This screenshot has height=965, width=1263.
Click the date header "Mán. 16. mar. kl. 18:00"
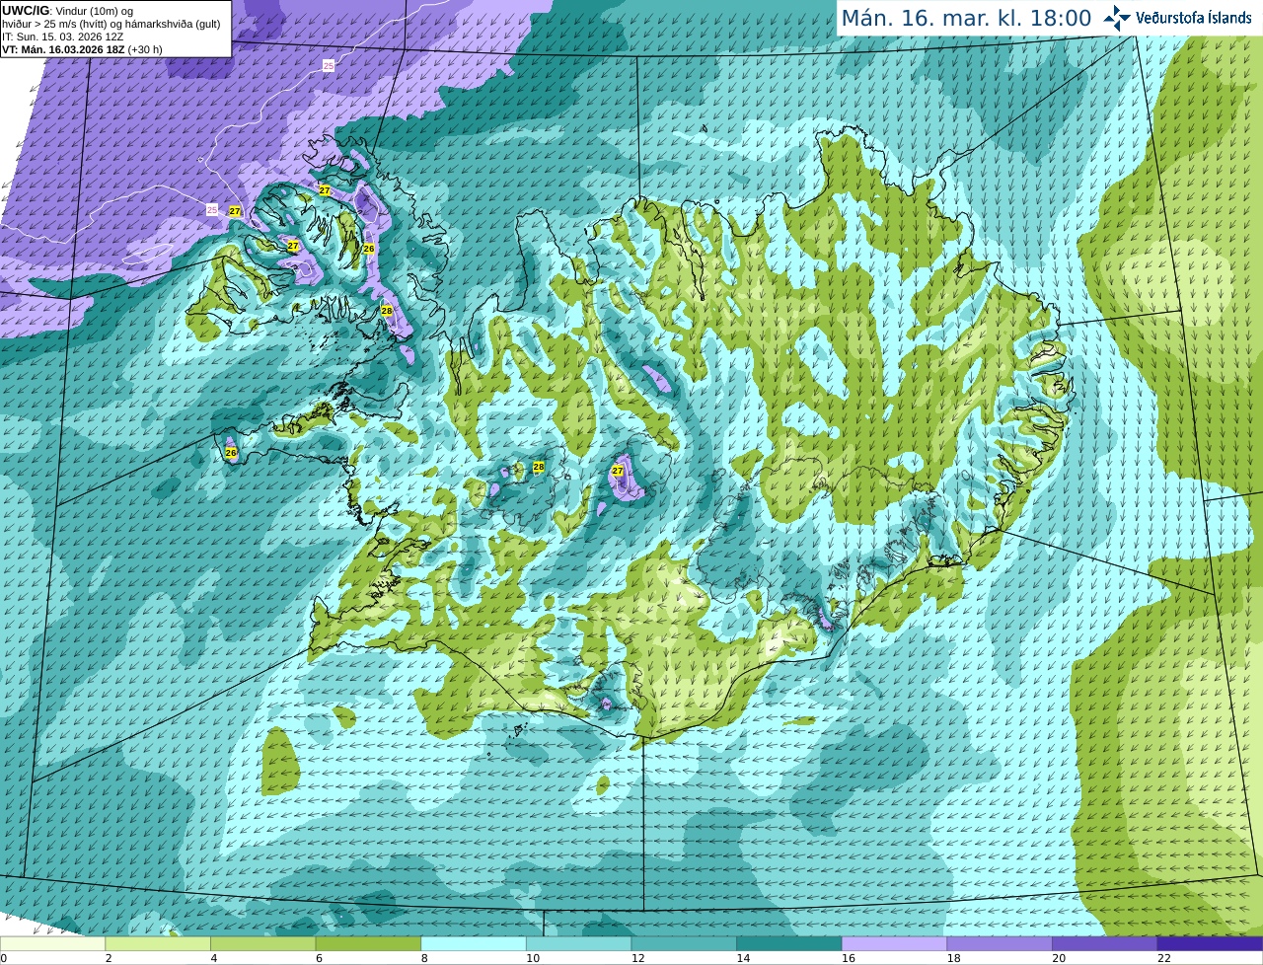pos(966,18)
